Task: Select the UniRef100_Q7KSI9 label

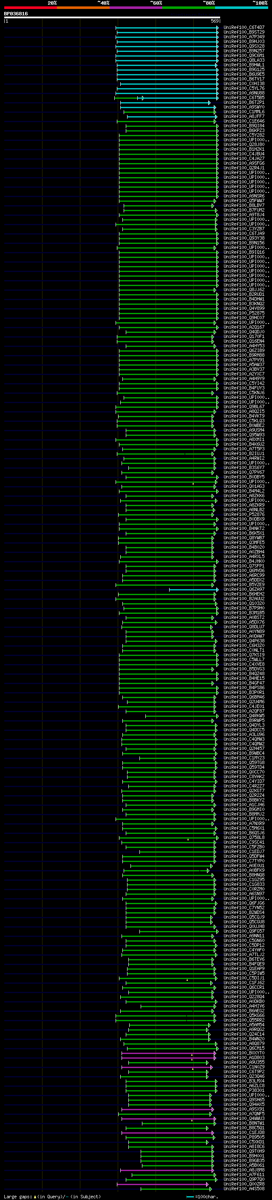Action: pos(244,655)
